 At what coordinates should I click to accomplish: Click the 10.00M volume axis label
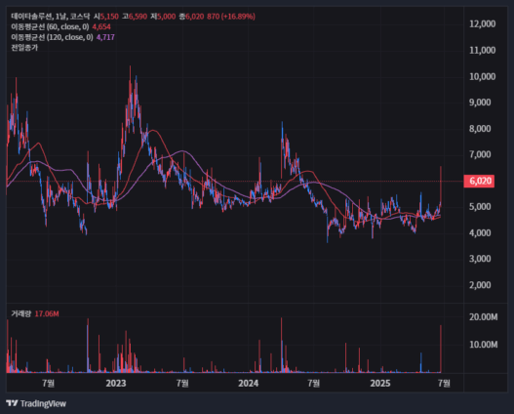click(483, 345)
